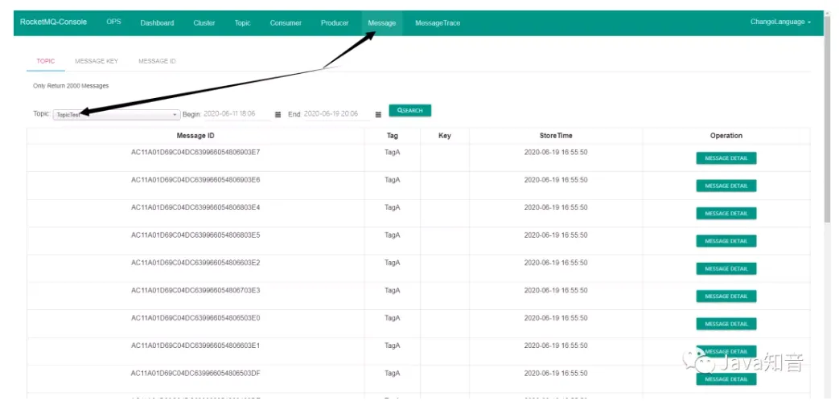The image size is (839, 417).
Task: Select message ID AC11A01D69C04DC639966054806803E5
Action: pyautogui.click(x=195, y=235)
